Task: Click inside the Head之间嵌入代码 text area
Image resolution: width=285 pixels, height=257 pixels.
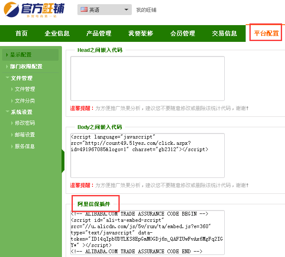Action: click(x=147, y=79)
